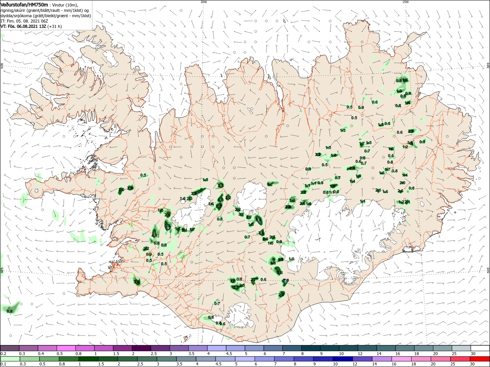Pick the upper-row slate swatch labeled 6
The width and height of the screenshot is (490, 367).
coord(273,348)
